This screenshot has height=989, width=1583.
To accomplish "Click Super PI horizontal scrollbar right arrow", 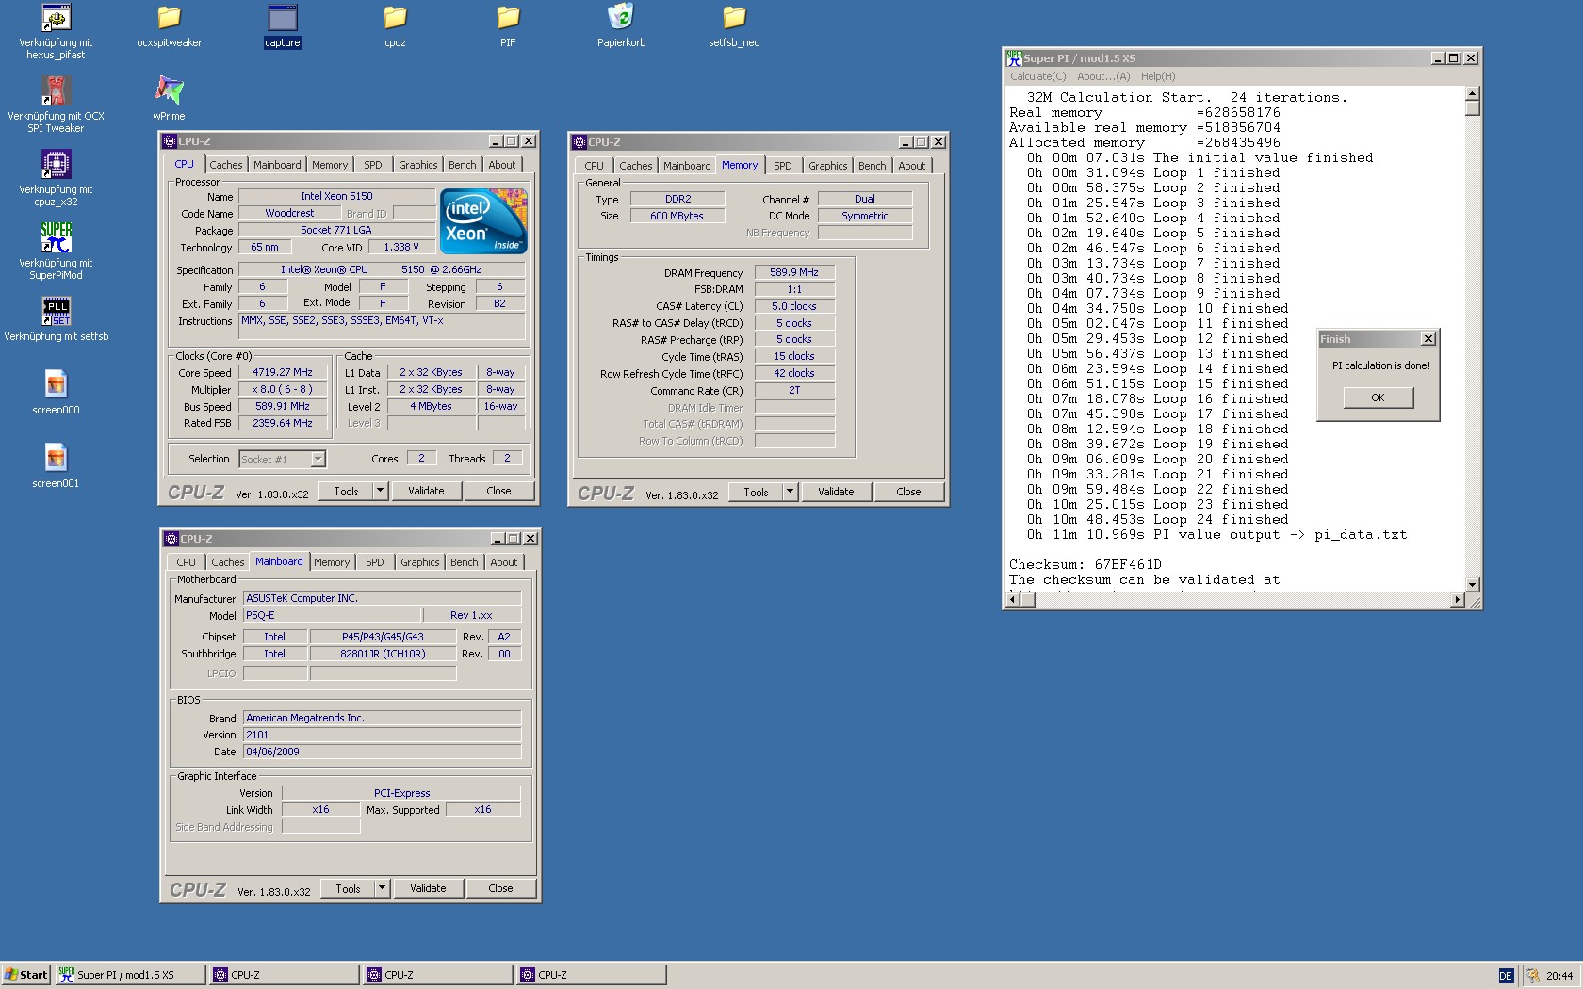I will tap(1458, 600).
